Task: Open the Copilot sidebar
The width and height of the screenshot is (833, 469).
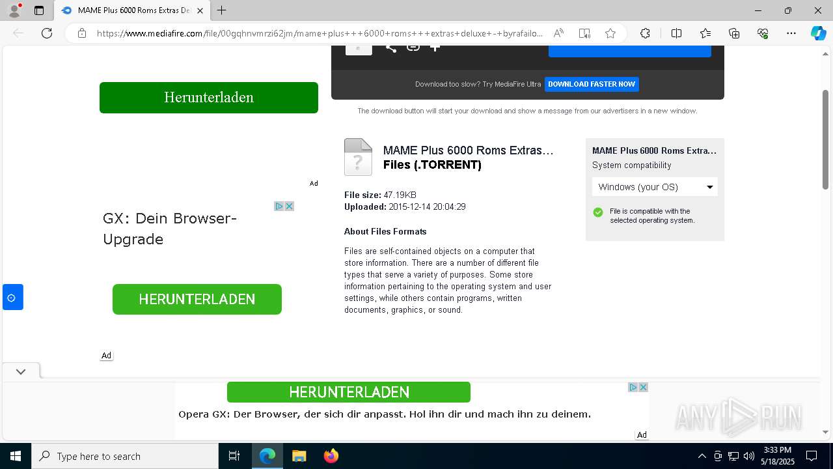Action: pyautogui.click(x=818, y=33)
